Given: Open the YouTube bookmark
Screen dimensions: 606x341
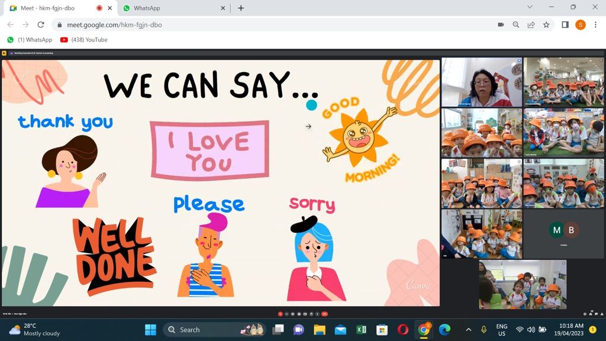Looking at the screenshot, I should [x=84, y=40].
